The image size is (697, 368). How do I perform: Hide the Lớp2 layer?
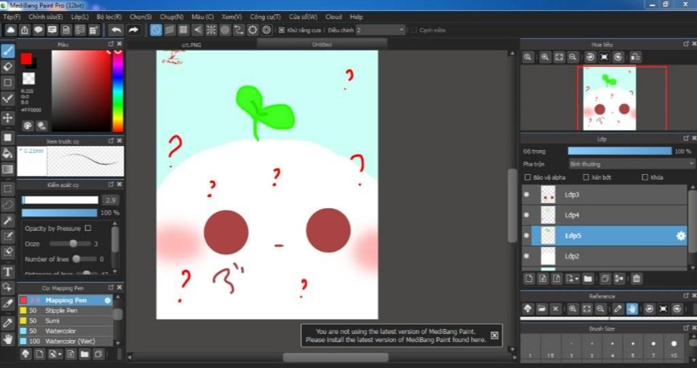tap(527, 256)
